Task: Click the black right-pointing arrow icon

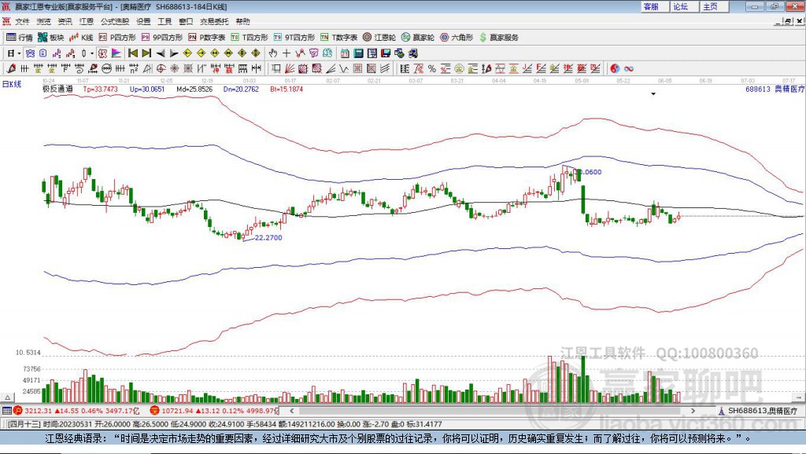Action: pyautogui.click(x=174, y=53)
